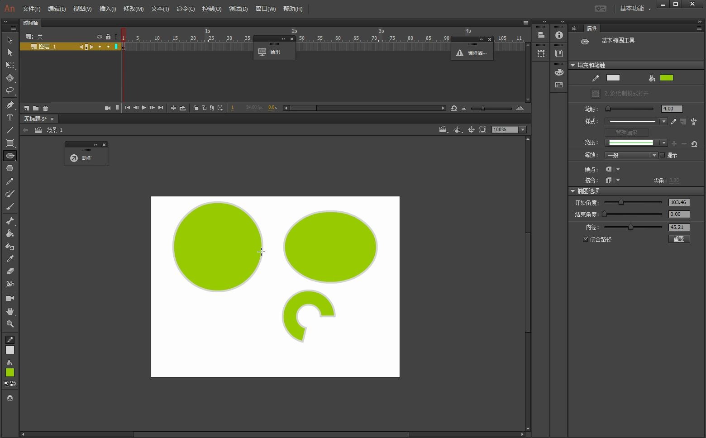
Task: Select the Selection arrow tool
Action: [10, 40]
